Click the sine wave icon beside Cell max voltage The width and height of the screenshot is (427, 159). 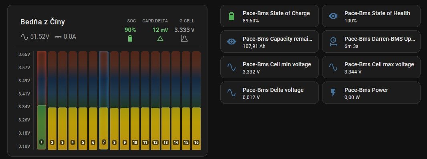(333, 67)
